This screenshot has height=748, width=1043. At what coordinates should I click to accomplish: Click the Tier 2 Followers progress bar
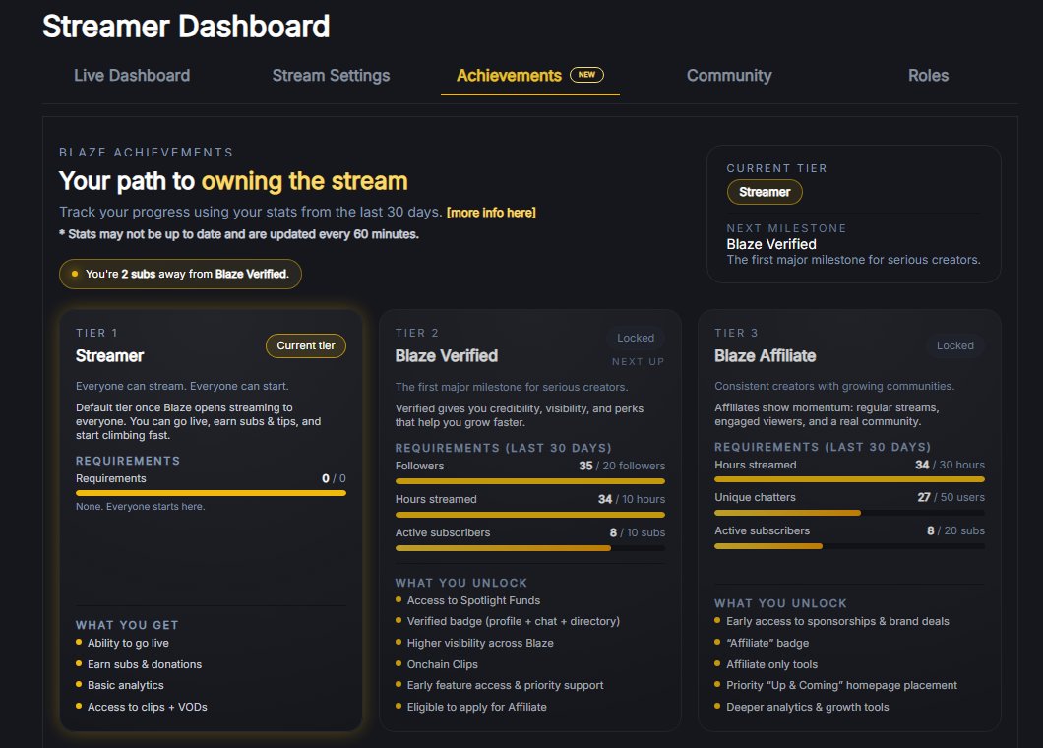coord(530,481)
